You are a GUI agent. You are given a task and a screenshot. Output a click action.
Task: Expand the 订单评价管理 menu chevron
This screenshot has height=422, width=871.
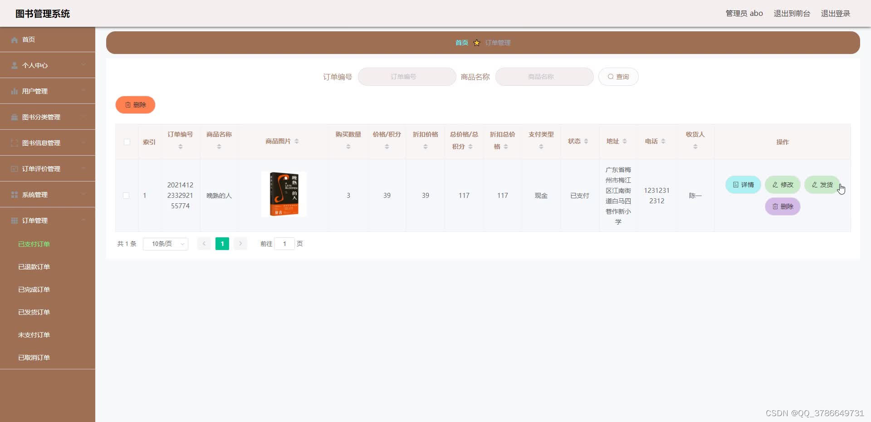click(83, 168)
